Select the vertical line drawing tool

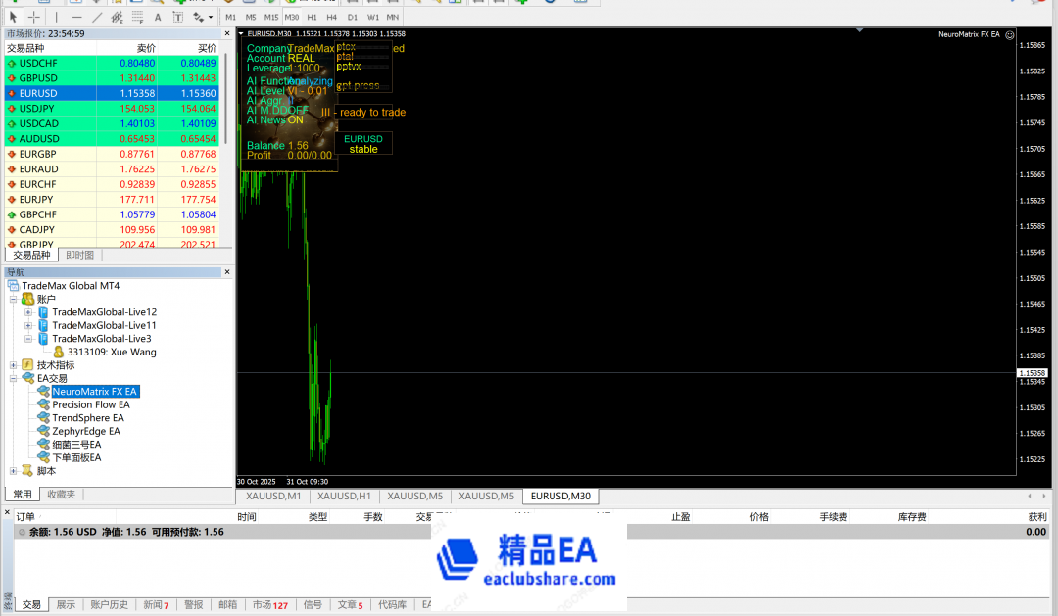pyautogui.click(x=56, y=17)
